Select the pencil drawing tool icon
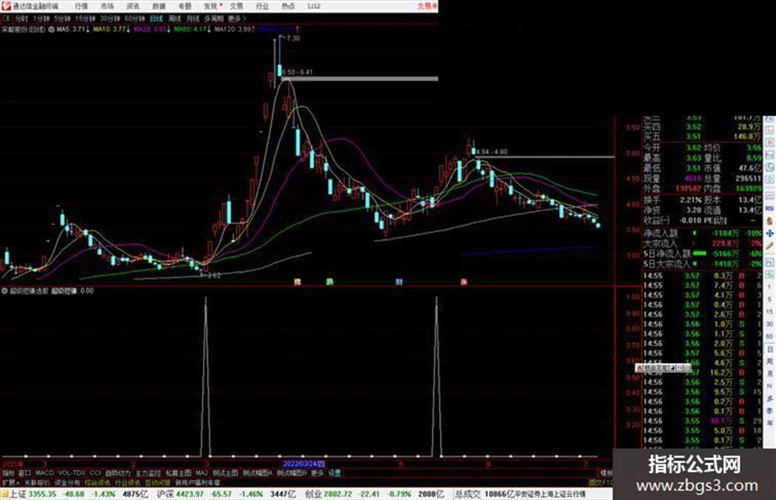This screenshot has width=776, height=500. (x=770, y=246)
